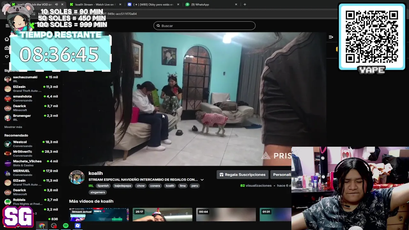The height and width of the screenshot is (230, 409).
Task: Switch to the WhatsApp tab
Action: click(x=211, y=4)
